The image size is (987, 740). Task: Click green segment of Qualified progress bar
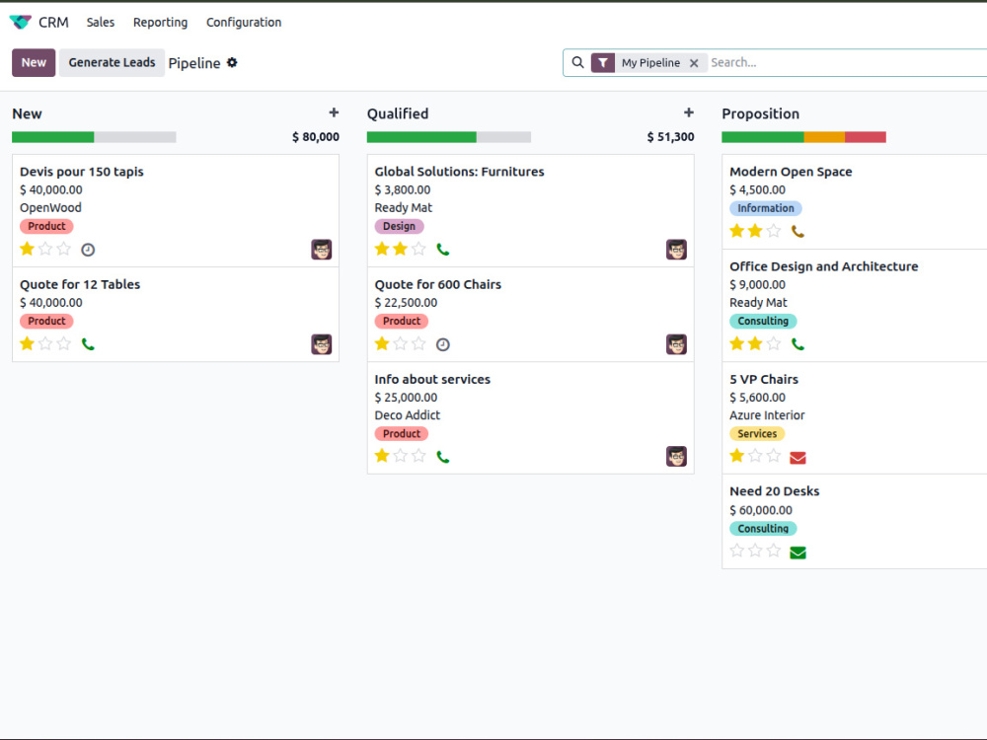tap(421, 137)
